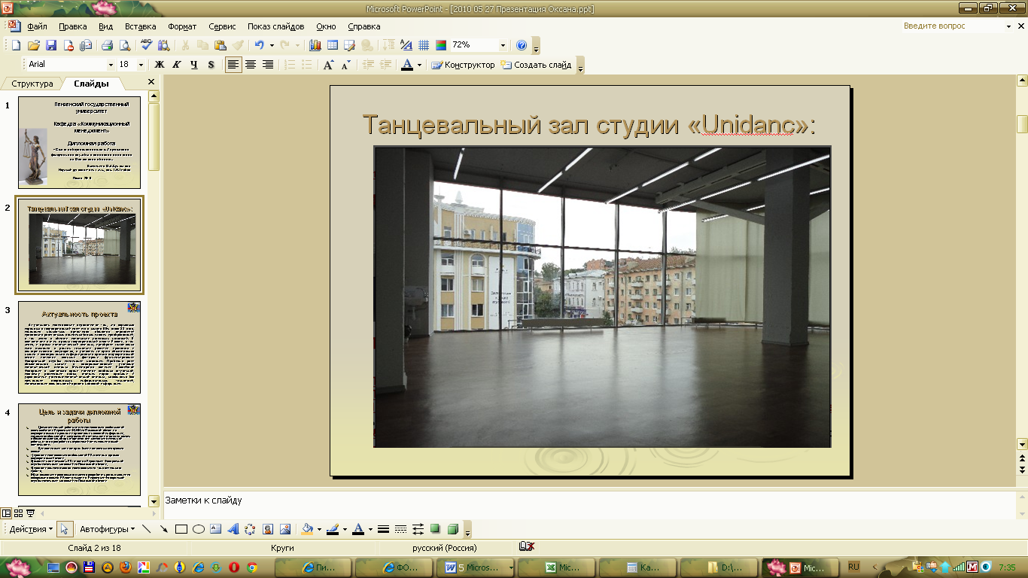Select the Rectangle drawing tool
Image resolution: width=1028 pixels, height=578 pixels.
tap(181, 529)
